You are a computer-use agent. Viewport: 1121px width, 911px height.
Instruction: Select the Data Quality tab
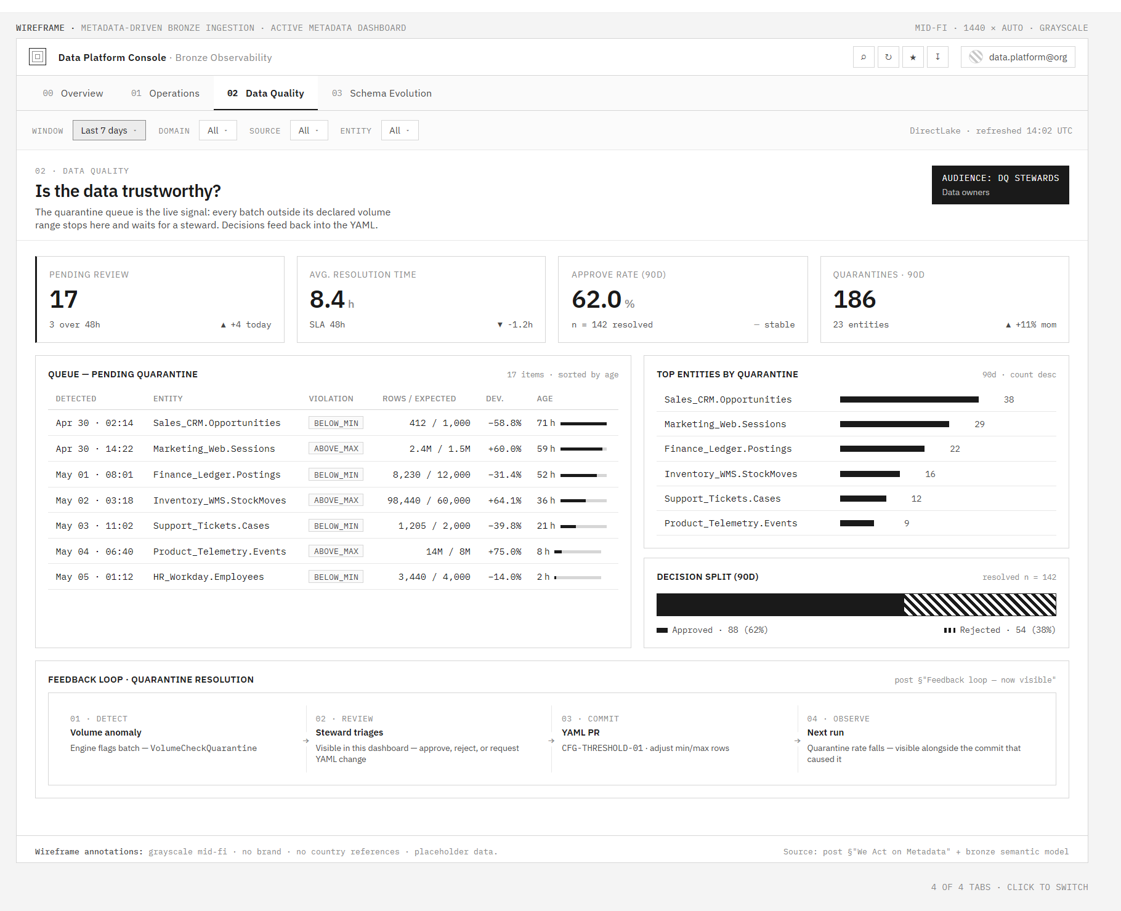[x=265, y=94]
